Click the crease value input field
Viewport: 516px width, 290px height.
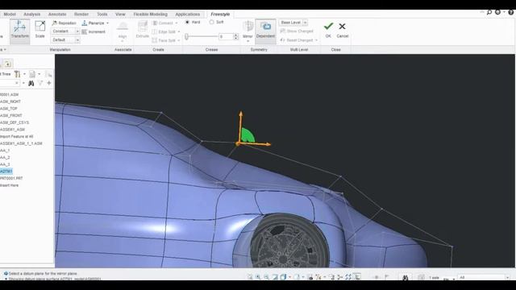pyautogui.click(x=226, y=36)
